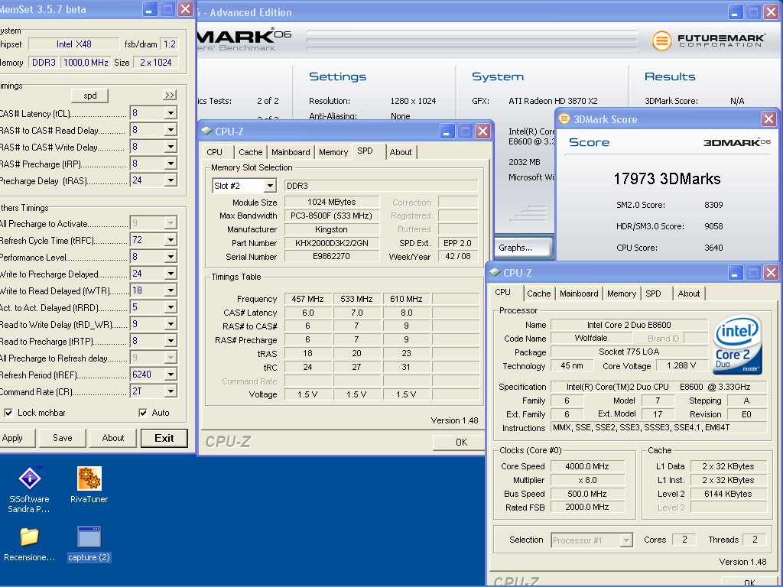Minimize the MemSet 3.5.7 beta window

pos(149,9)
